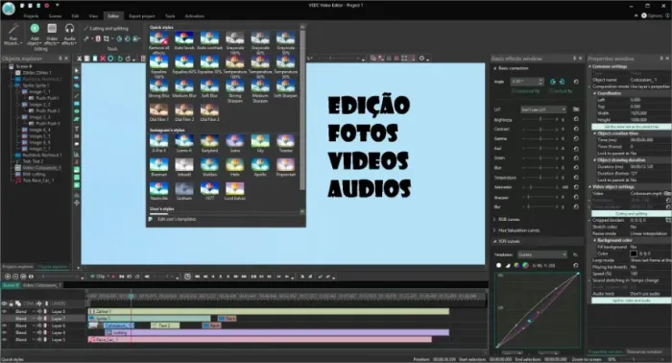Screen dimensions: 672x363
Task: Apply the Inkwell Instagram style
Action: click(x=184, y=167)
